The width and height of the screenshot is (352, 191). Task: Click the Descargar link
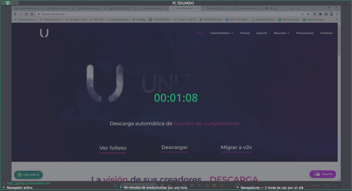pos(175,147)
